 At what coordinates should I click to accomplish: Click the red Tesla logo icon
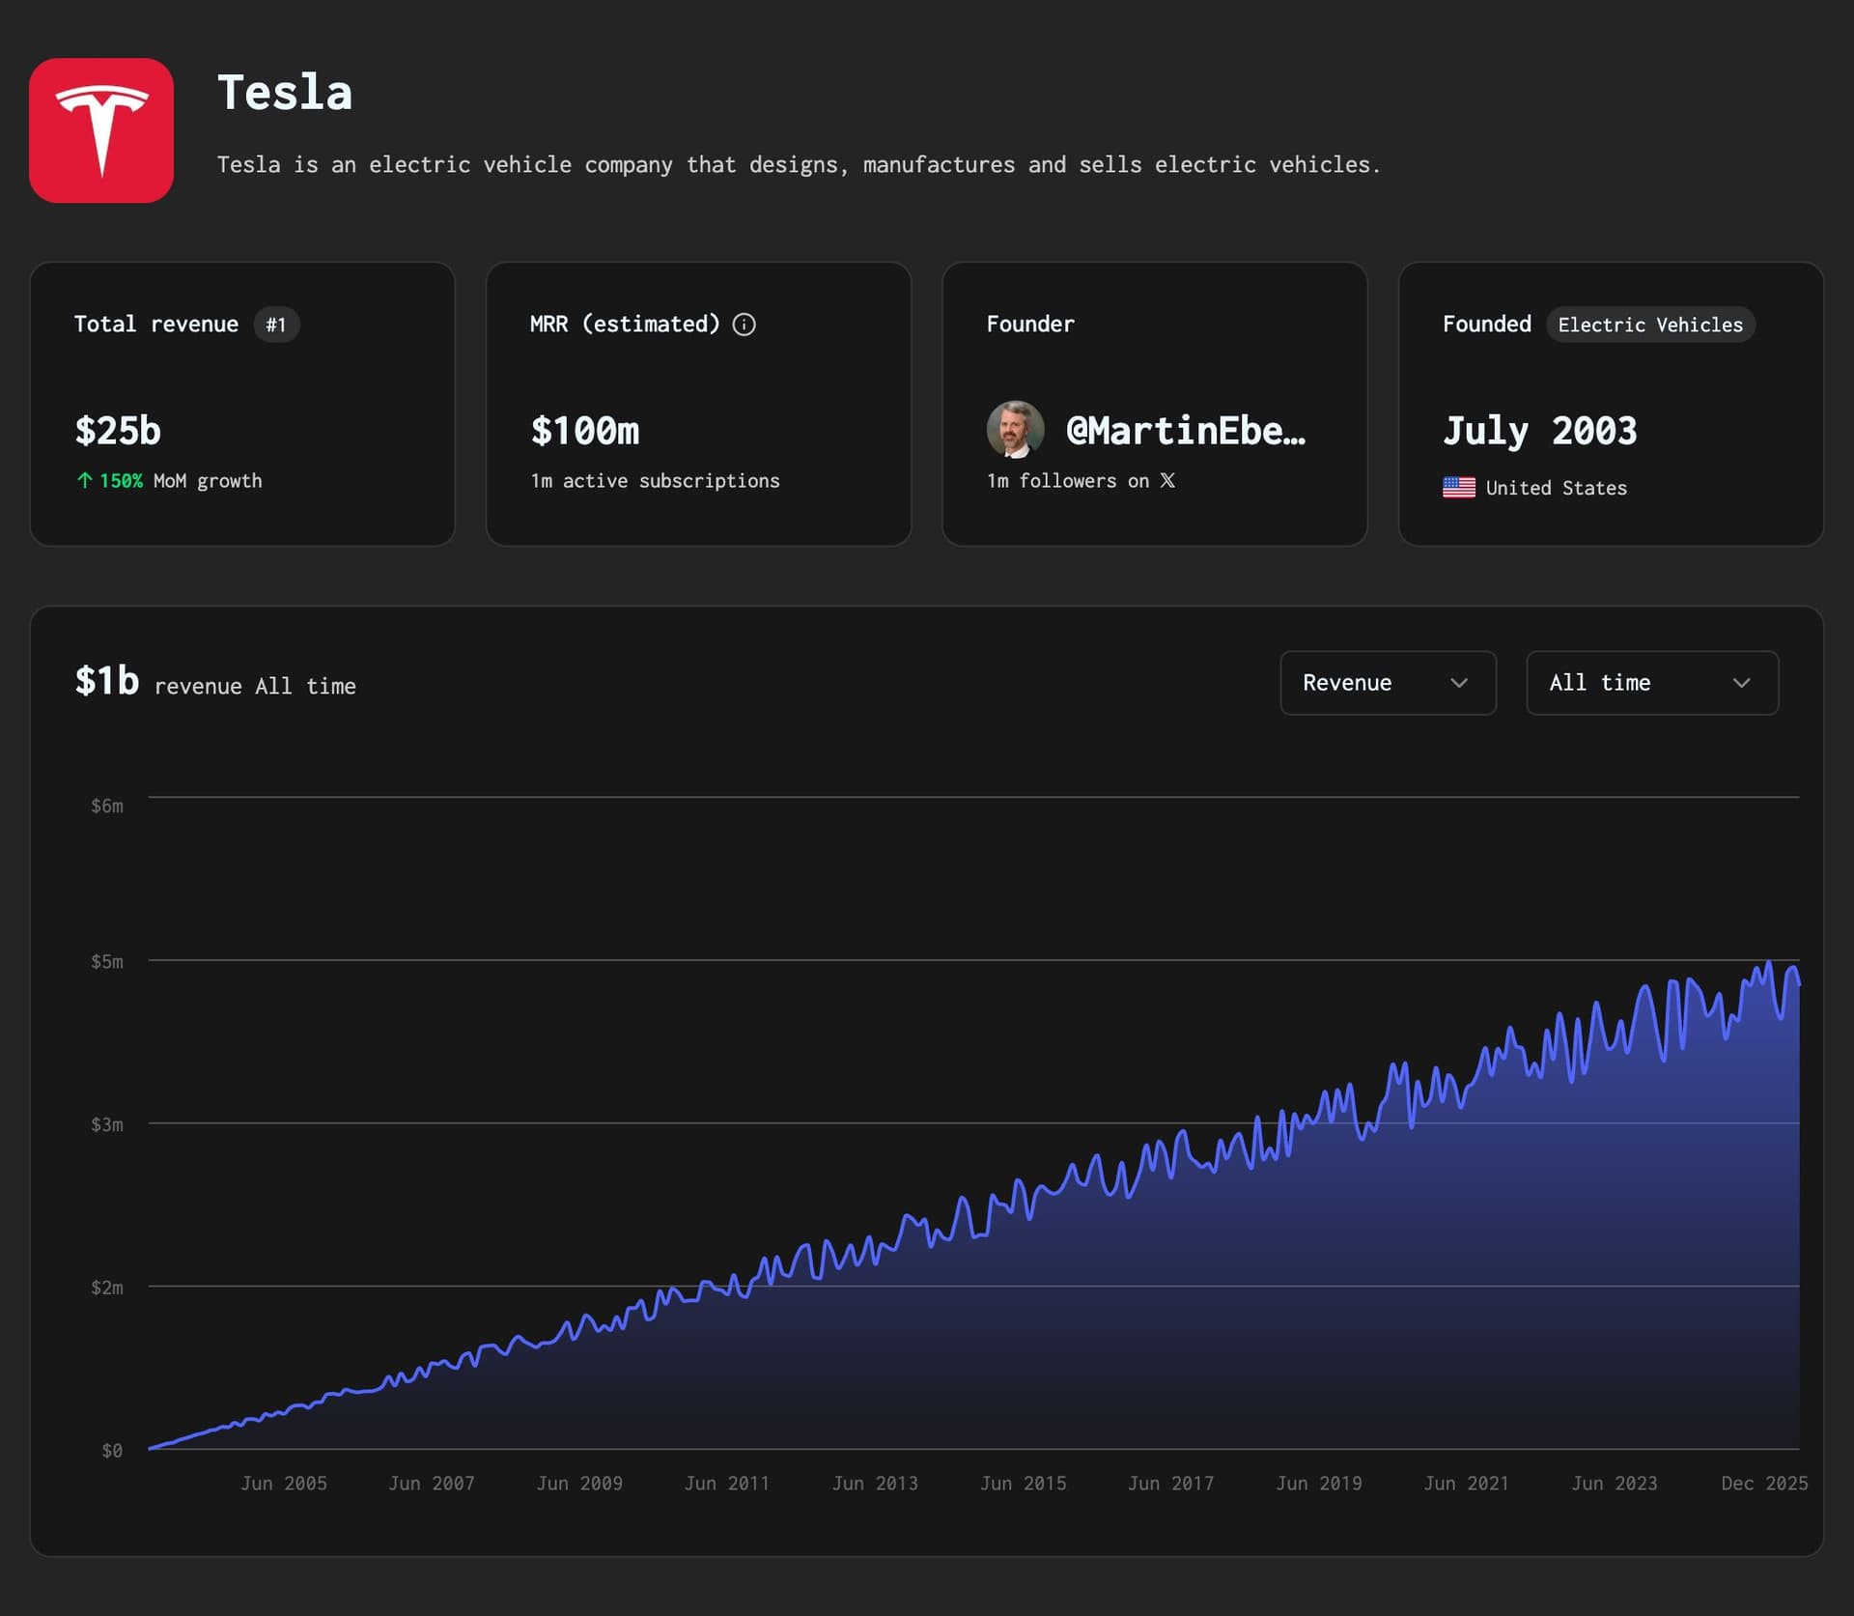coord(101,130)
